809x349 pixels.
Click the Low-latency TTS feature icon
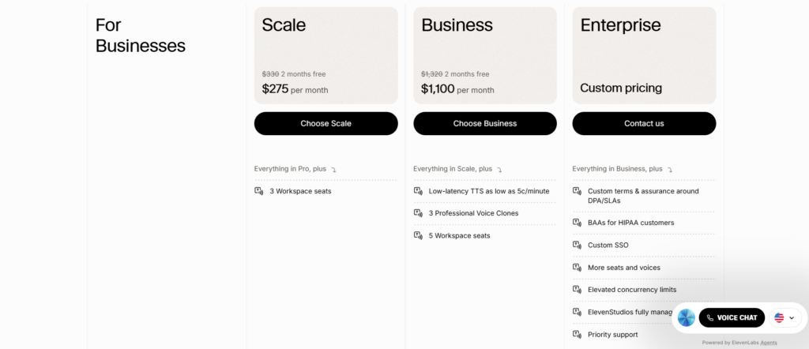(x=418, y=191)
